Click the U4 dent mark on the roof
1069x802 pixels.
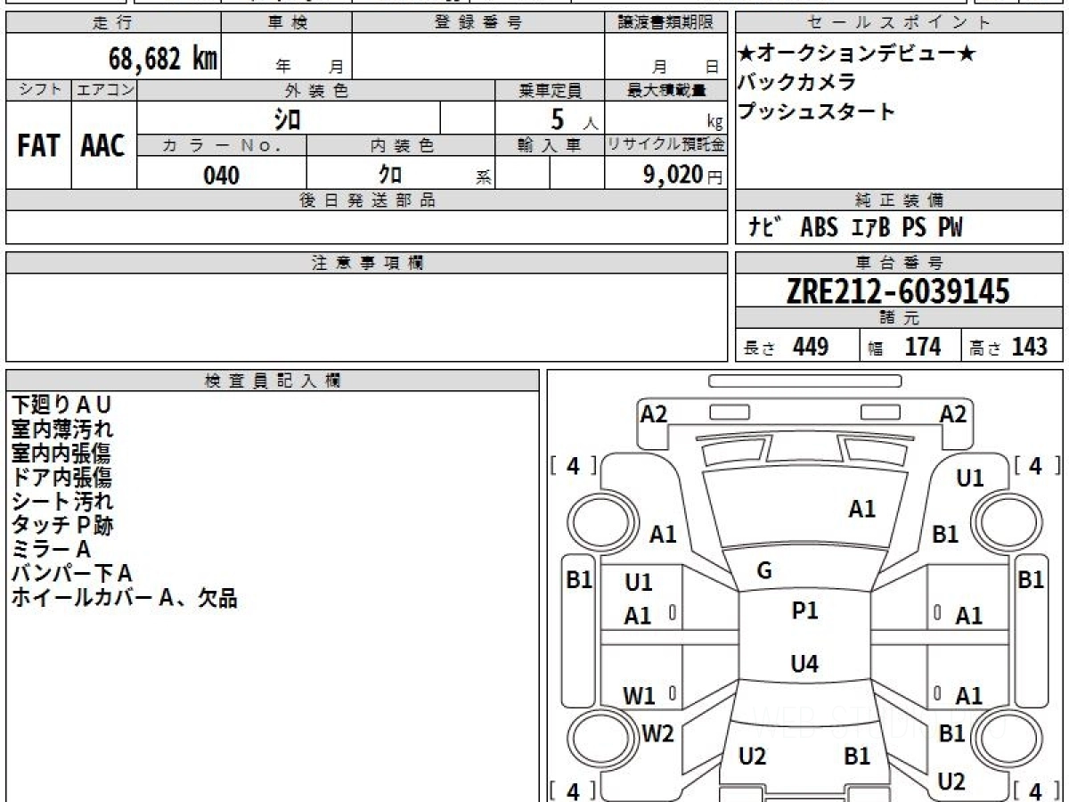pos(805,664)
